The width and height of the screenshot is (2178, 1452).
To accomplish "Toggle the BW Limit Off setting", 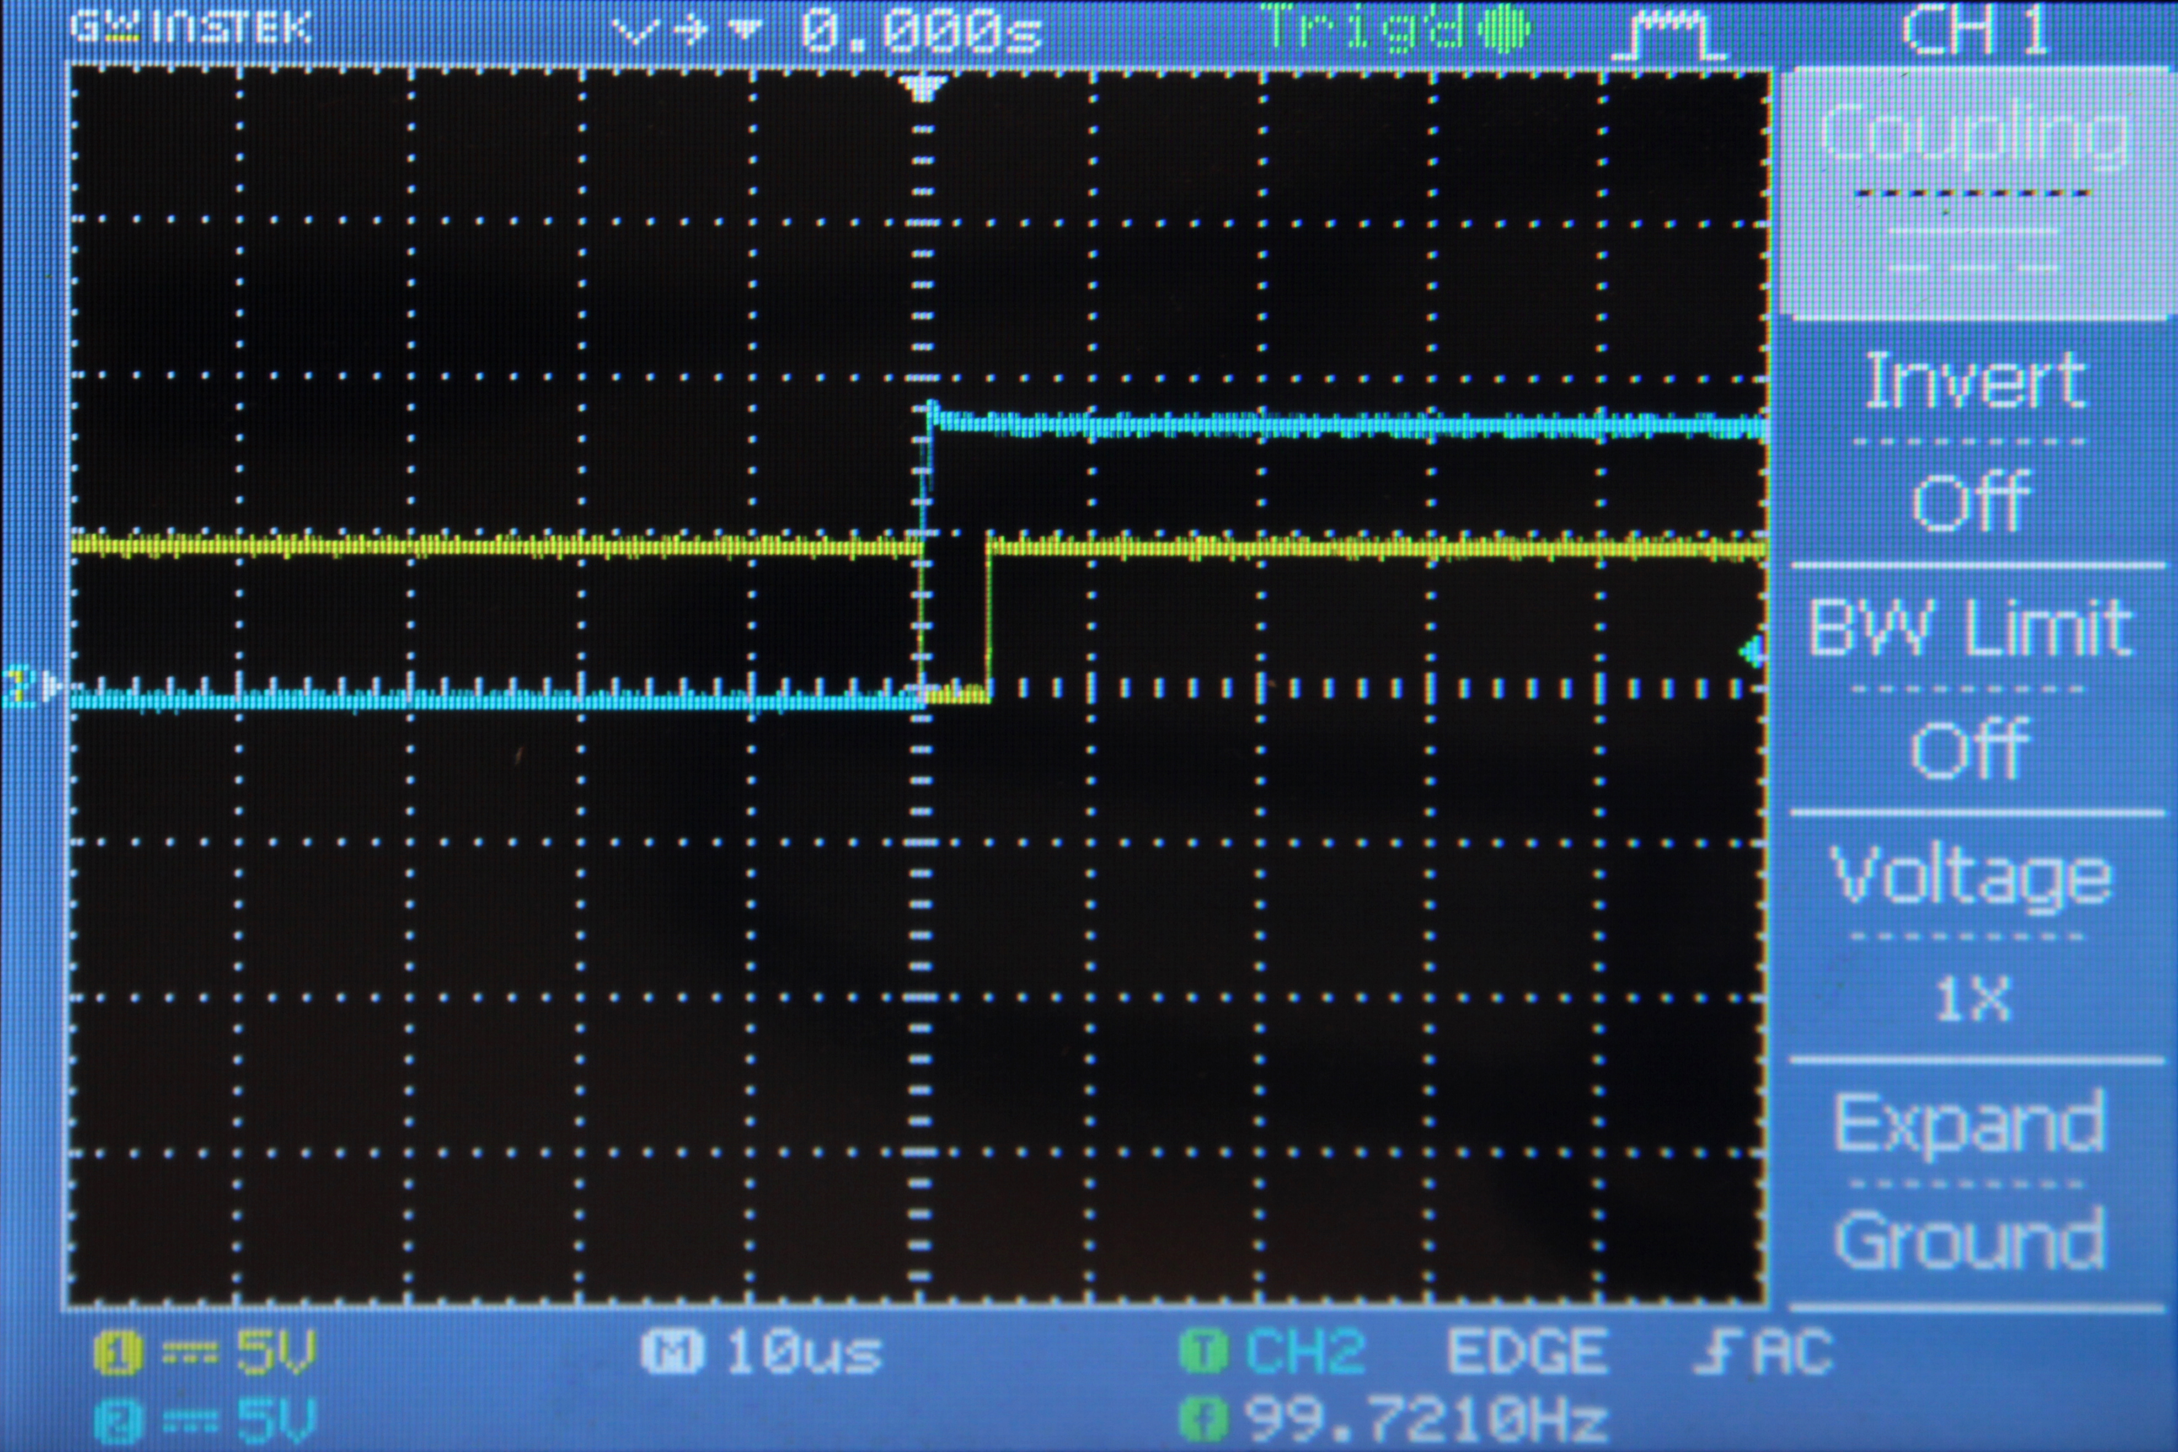I will (x=1976, y=689).
